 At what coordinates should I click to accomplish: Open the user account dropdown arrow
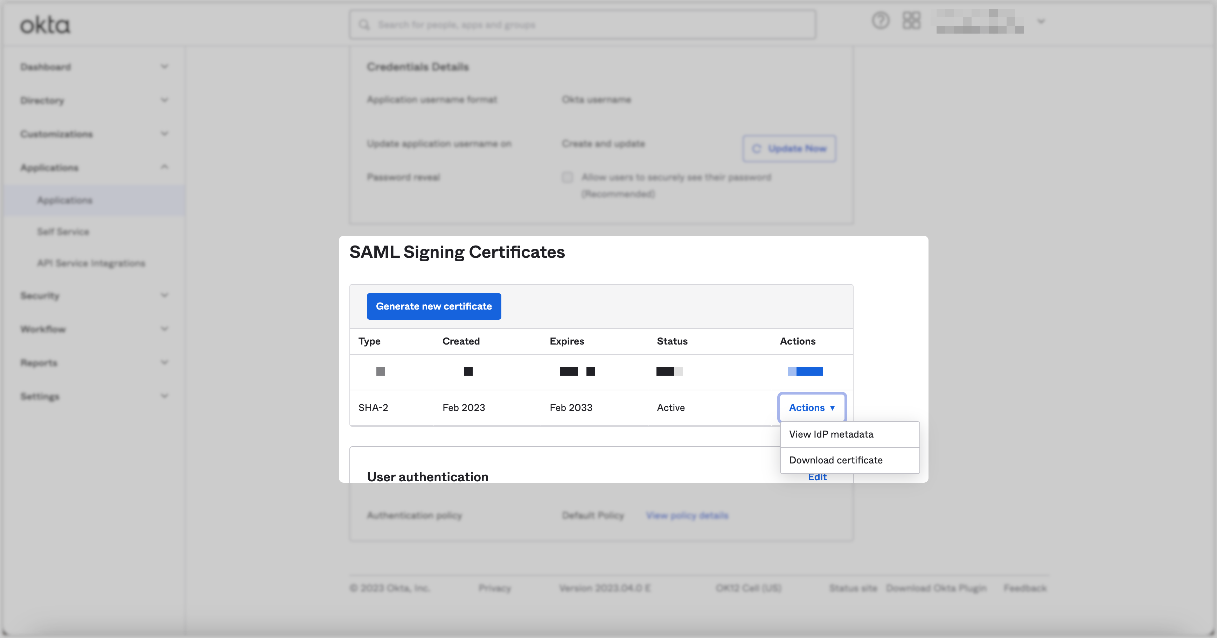1041,21
